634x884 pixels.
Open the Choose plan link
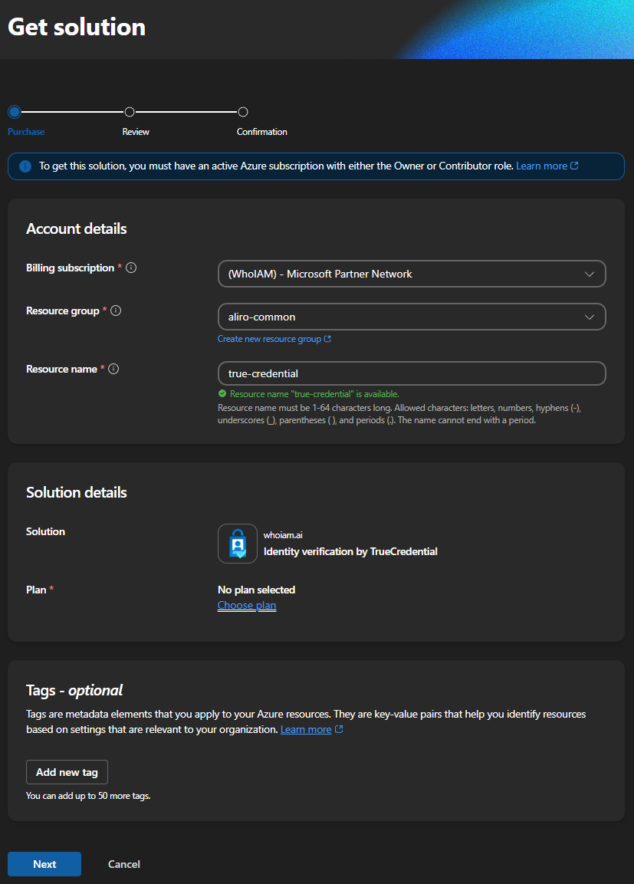click(x=247, y=606)
